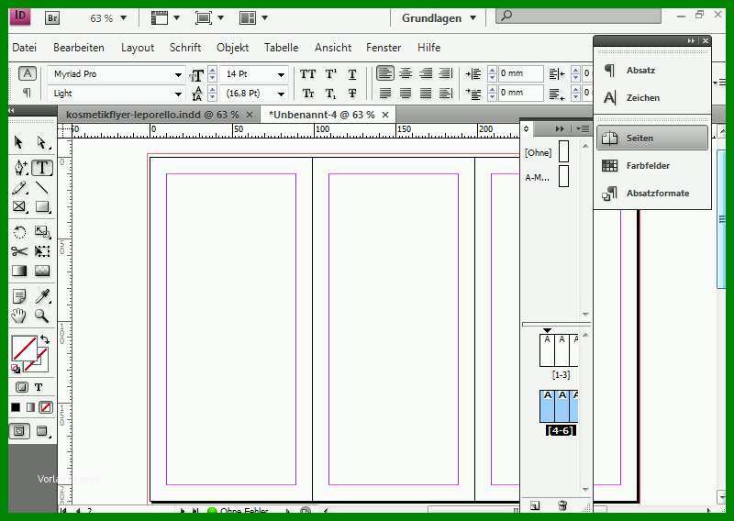Select the Pen tool
Viewport: 734px width, 521px height.
tap(20, 168)
